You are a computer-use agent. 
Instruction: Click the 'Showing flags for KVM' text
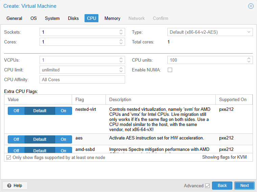225,157
